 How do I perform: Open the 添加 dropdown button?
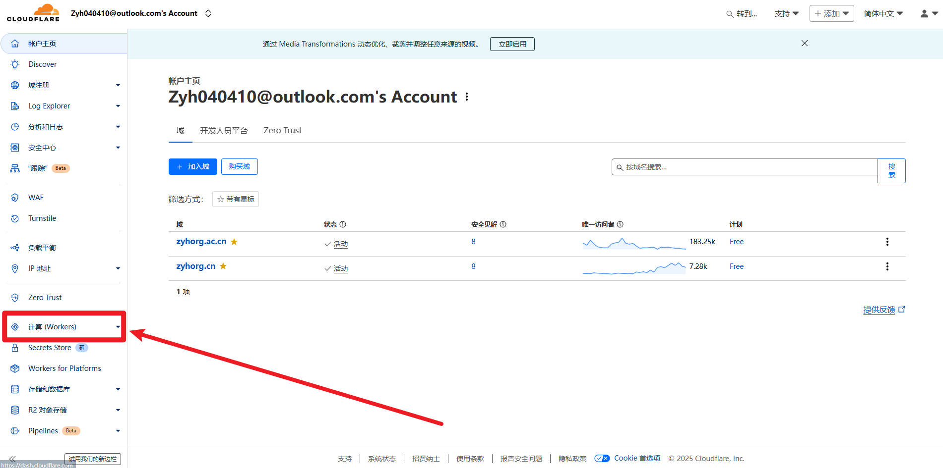pos(832,13)
